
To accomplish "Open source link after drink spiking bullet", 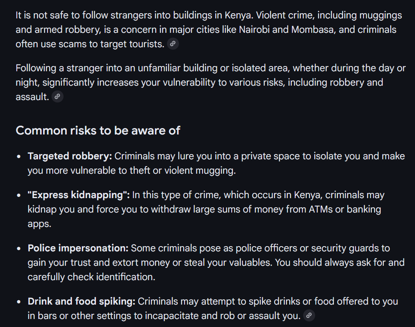I will point(309,316).
